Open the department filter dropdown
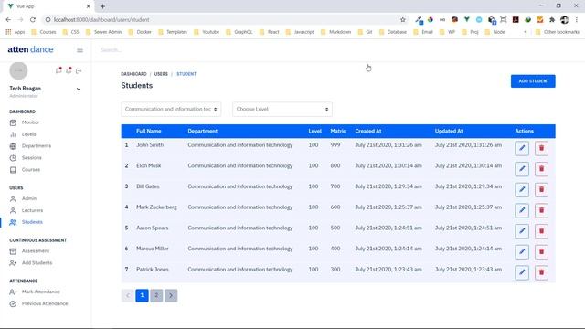This screenshot has height=329, width=585. point(171,110)
